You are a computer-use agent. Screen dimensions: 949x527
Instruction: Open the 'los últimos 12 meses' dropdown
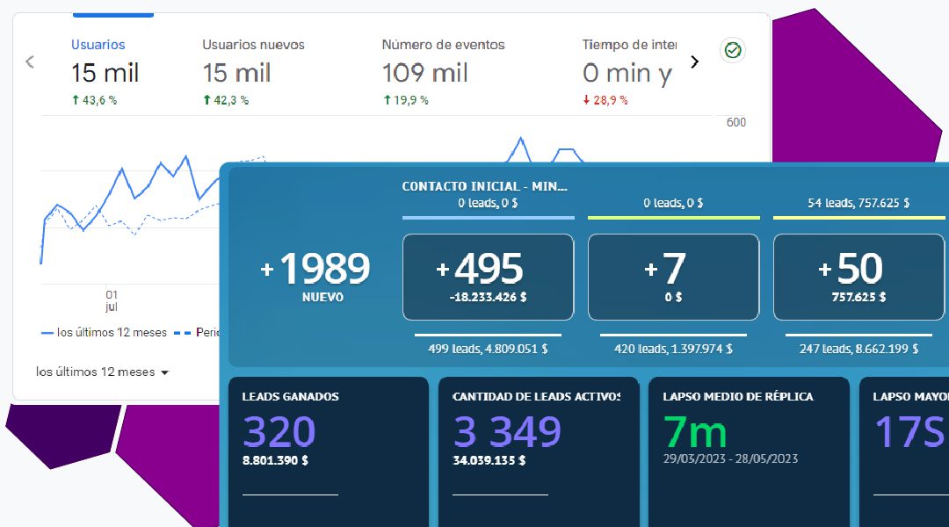point(102,372)
